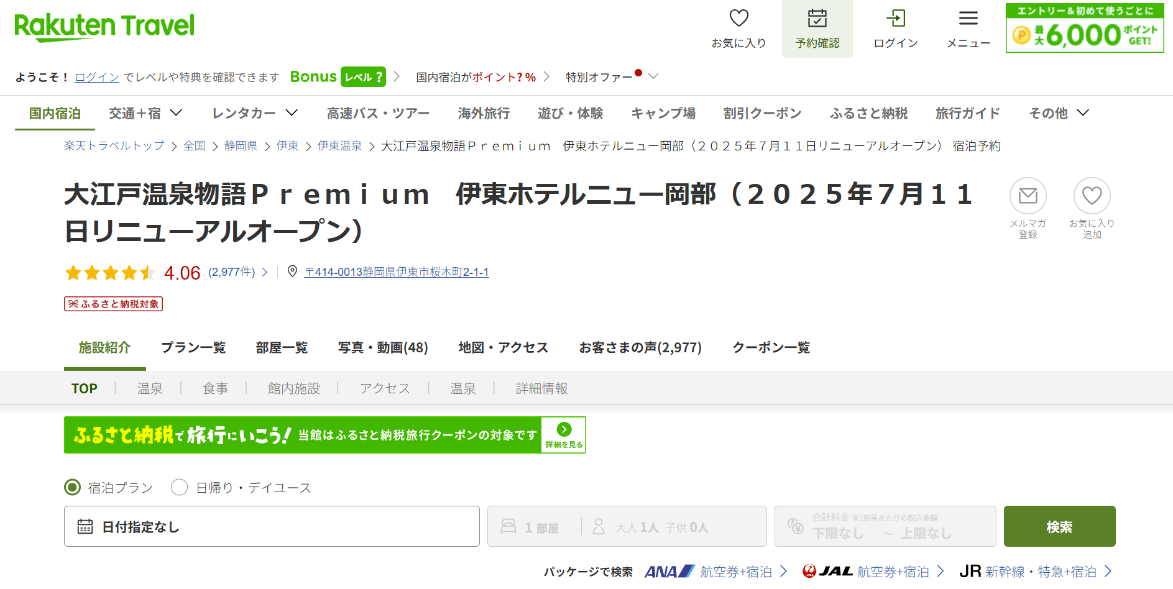
Task: Select the Rakuten Travel logo
Action: pos(104,26)
